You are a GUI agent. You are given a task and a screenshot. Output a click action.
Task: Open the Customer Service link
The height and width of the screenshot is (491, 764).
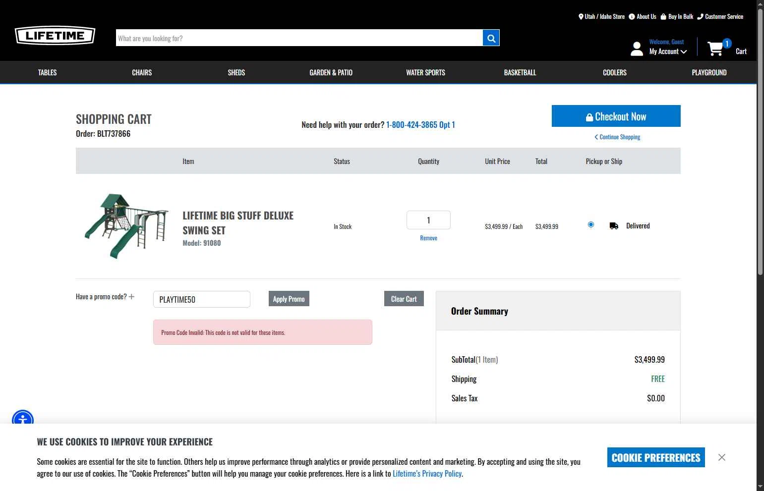720,16
